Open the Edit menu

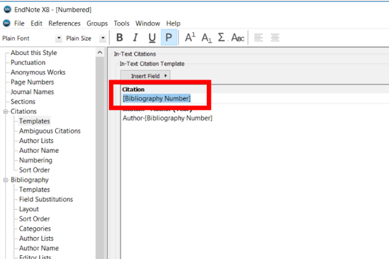[x=36, y=23]
